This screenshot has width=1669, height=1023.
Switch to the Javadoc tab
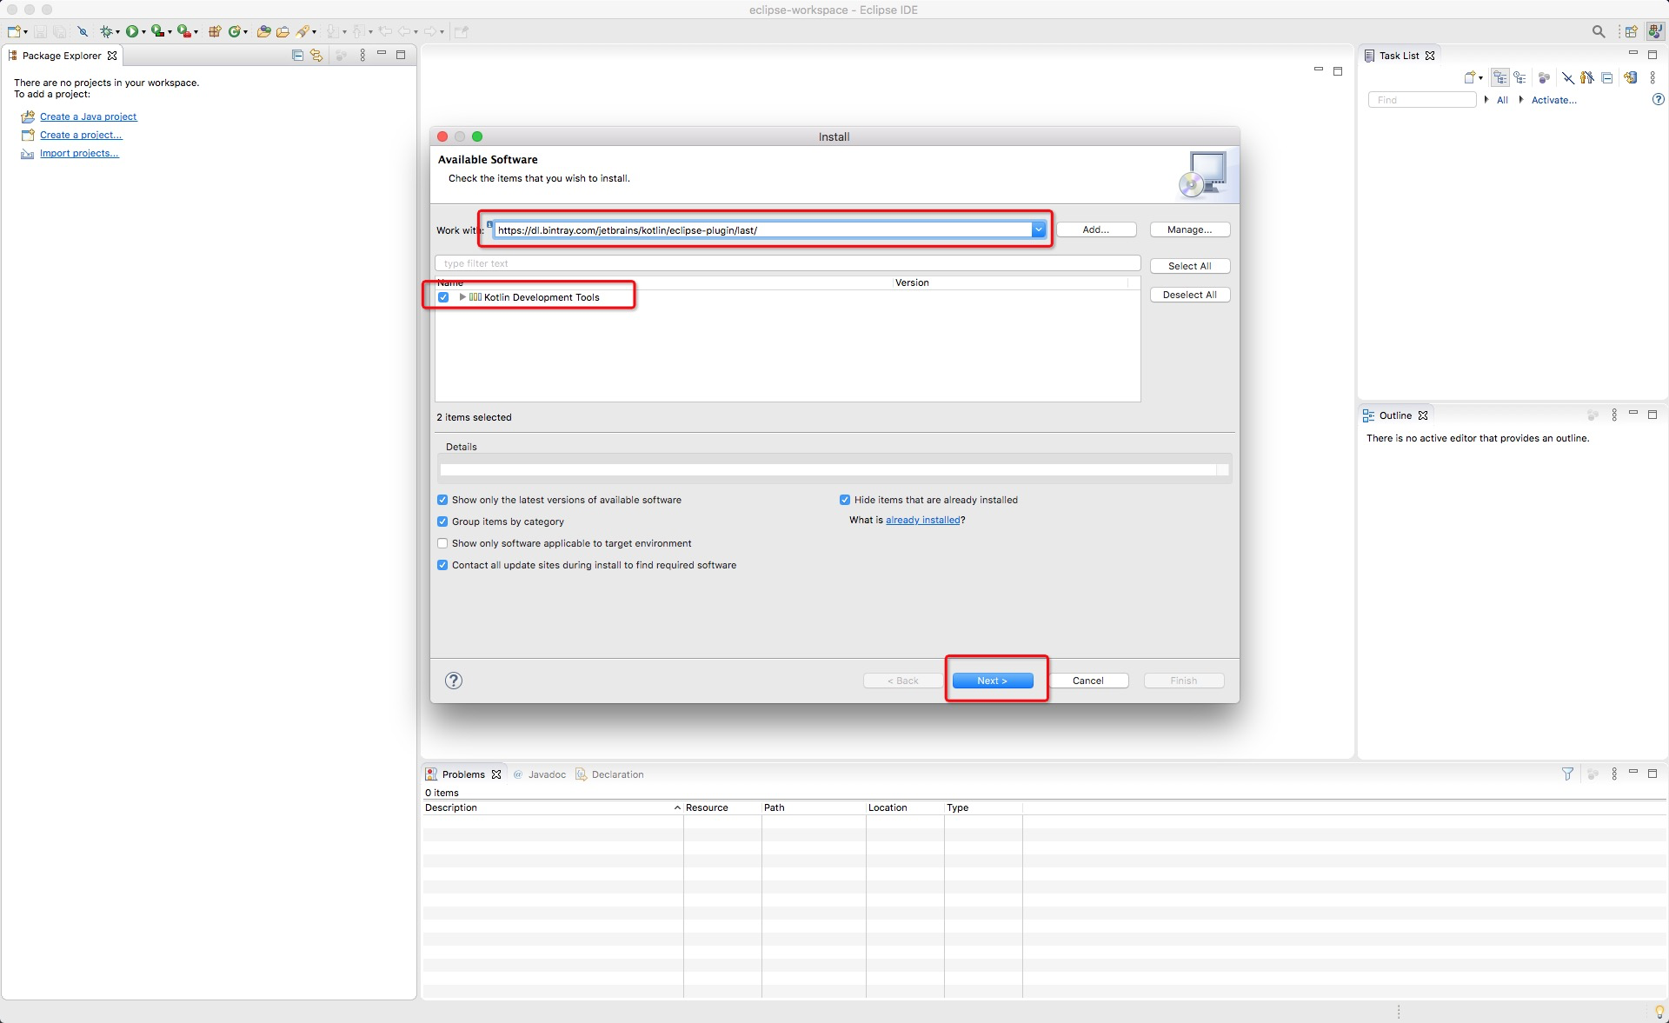539,774
